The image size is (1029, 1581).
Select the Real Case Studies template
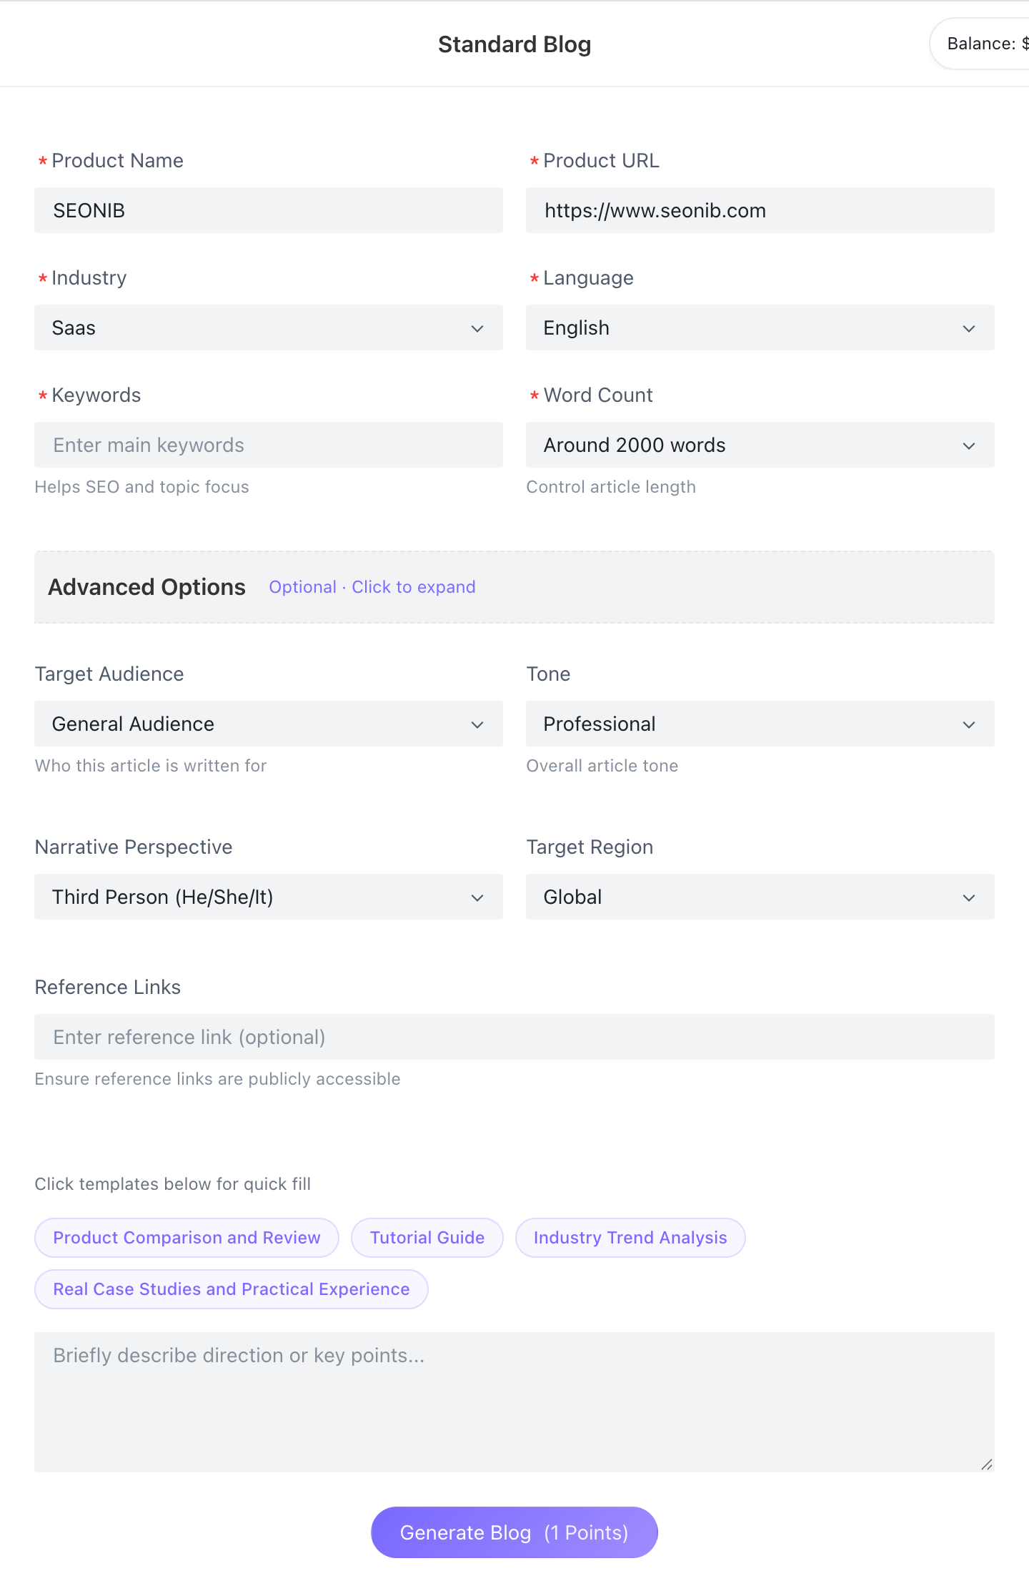pyautogui.click(x=232, y=1289)
